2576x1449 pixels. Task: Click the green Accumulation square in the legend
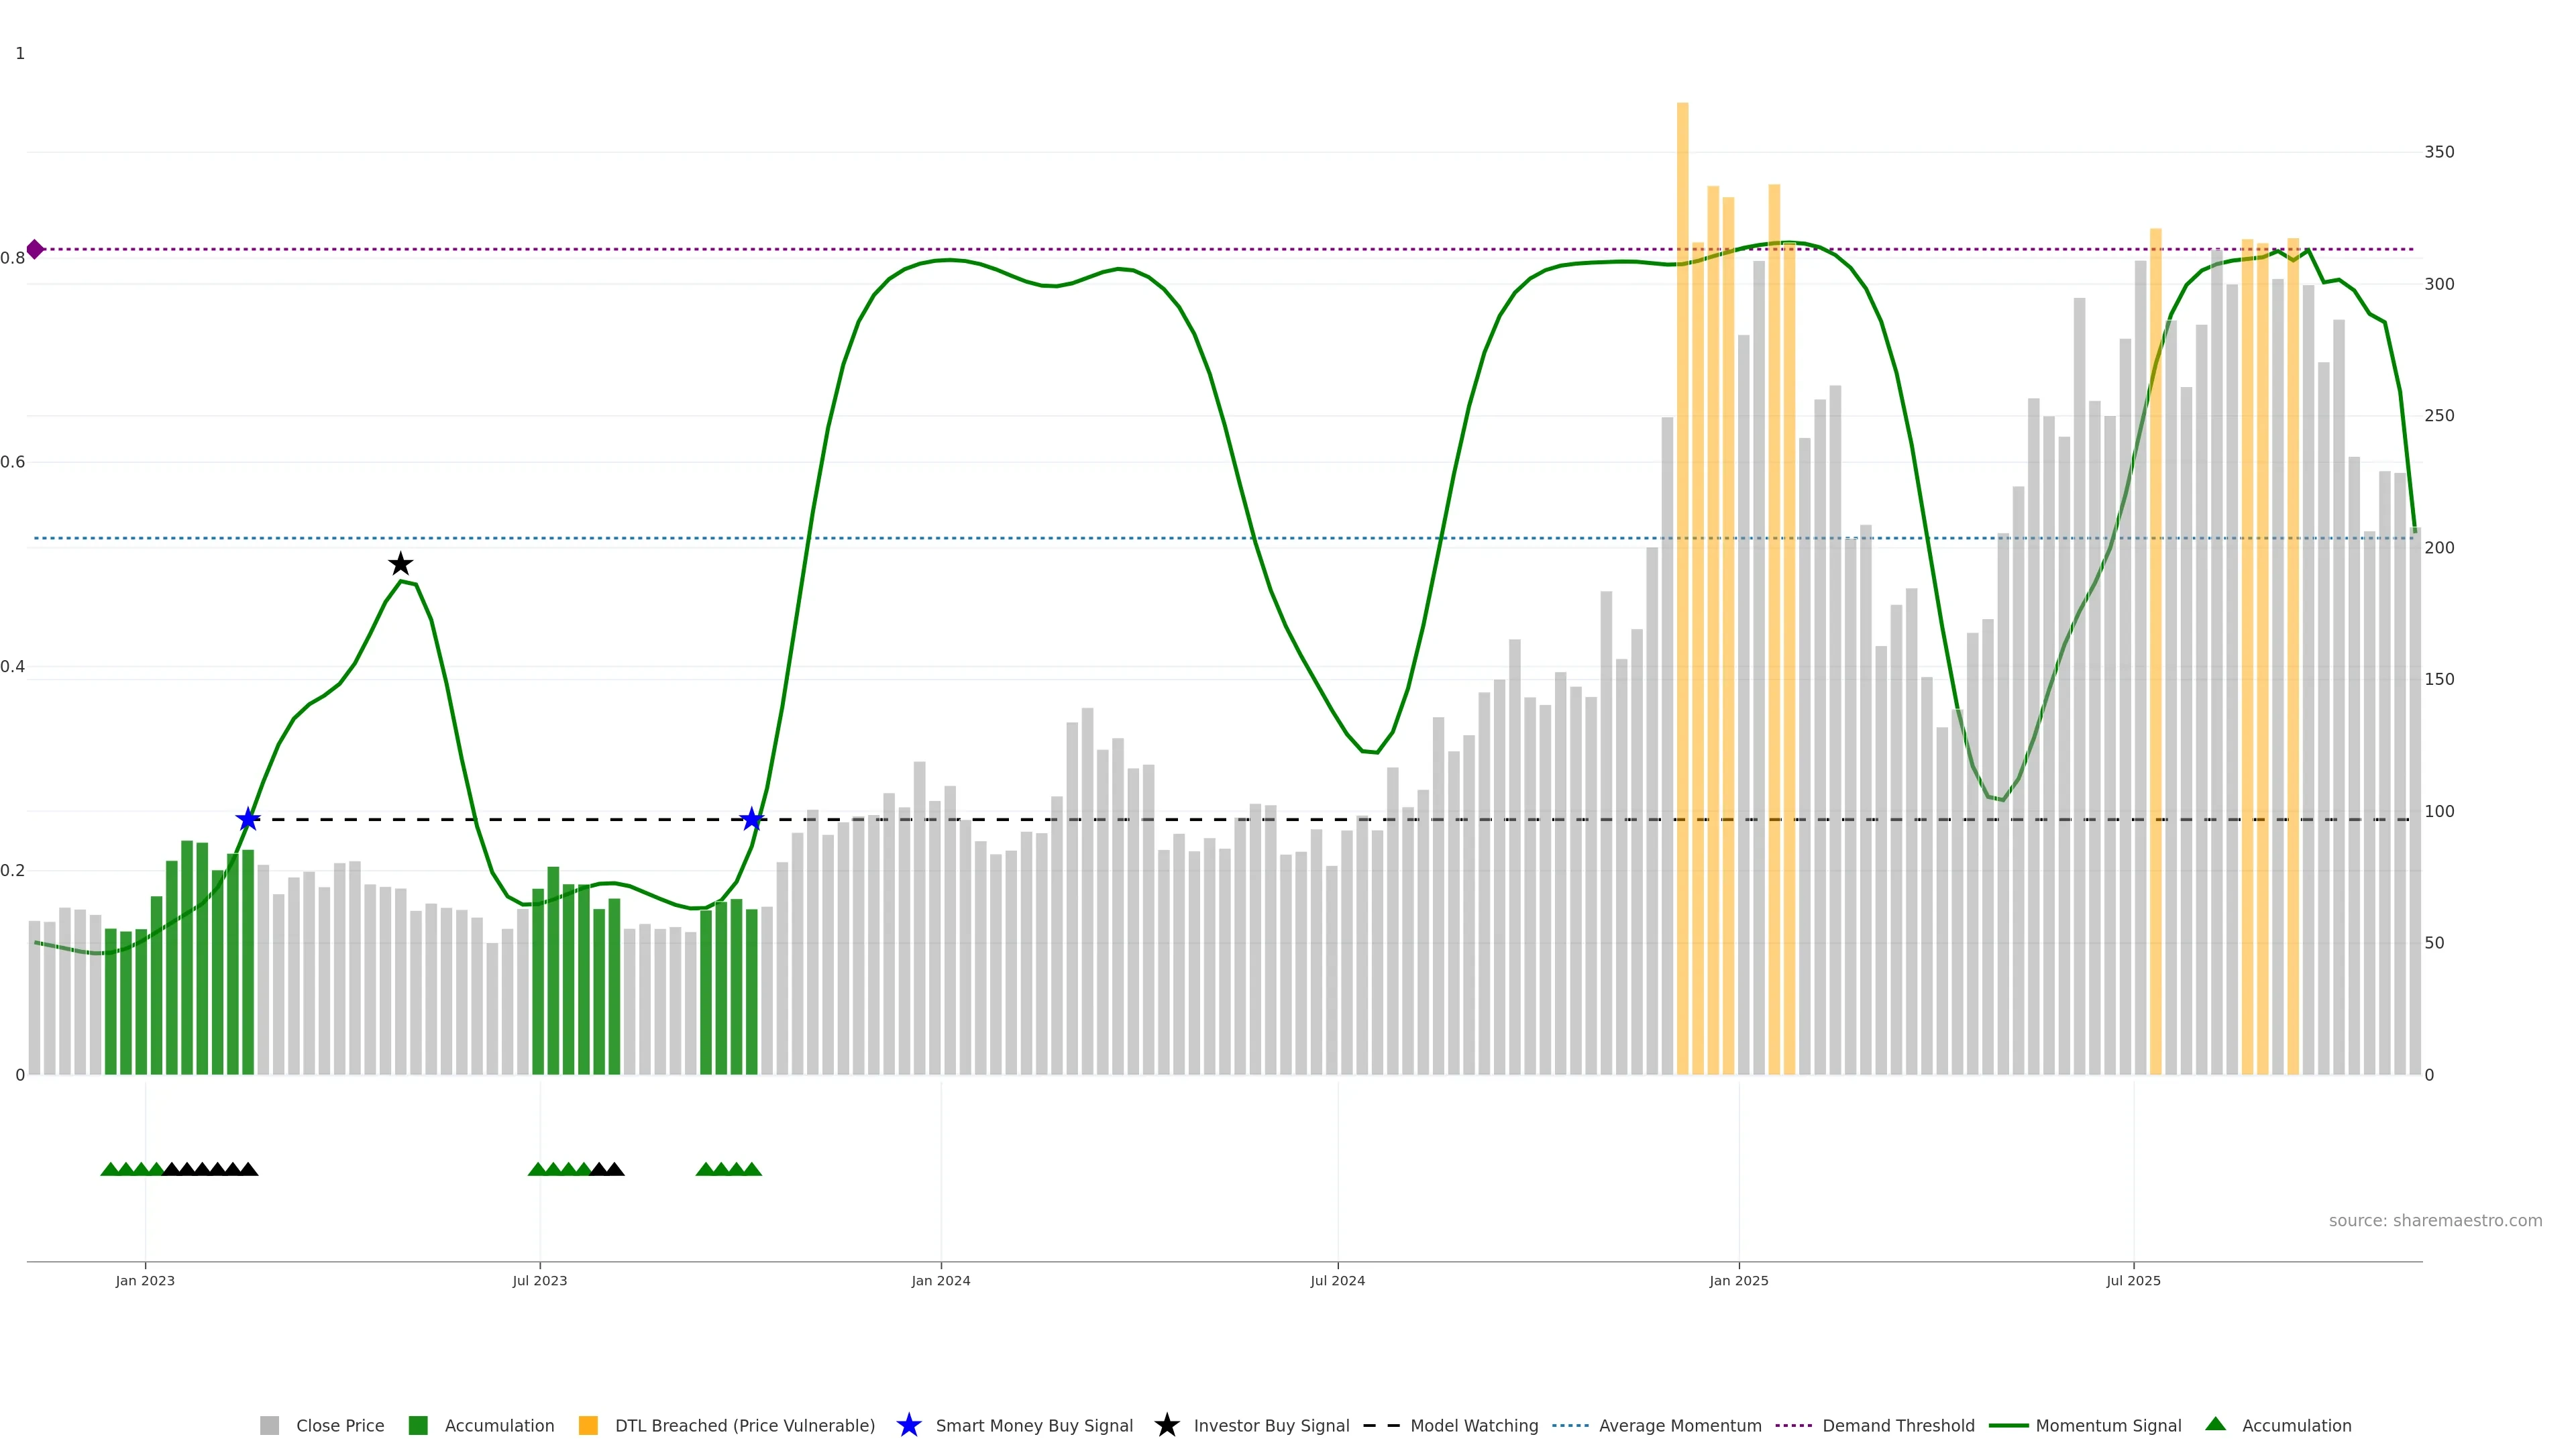(x=418, y=1426)
